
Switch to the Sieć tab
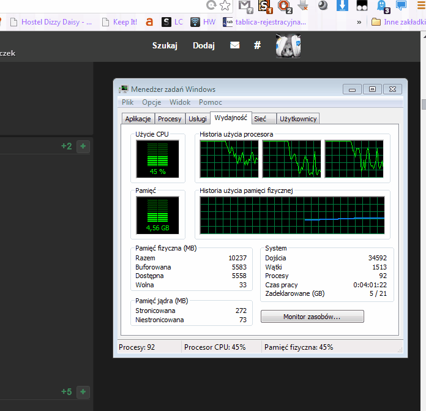[260, 119]
